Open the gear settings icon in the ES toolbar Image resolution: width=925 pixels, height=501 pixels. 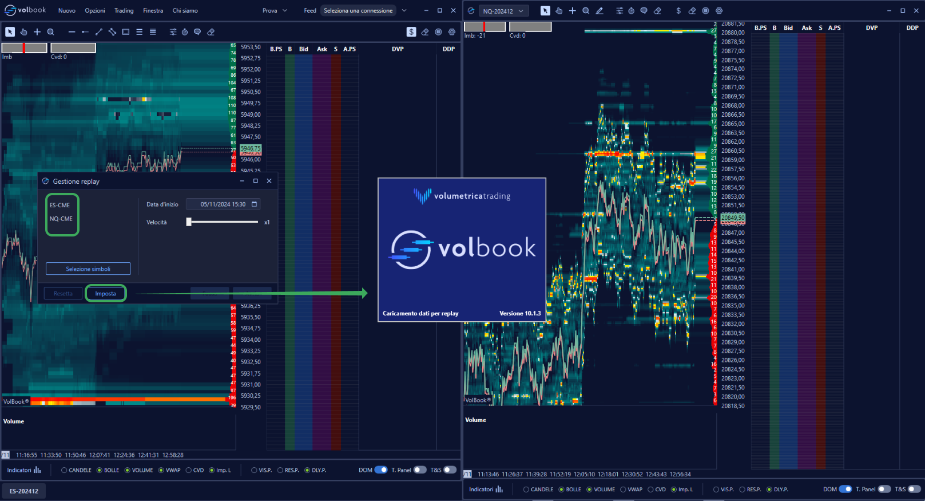[452, 32]
